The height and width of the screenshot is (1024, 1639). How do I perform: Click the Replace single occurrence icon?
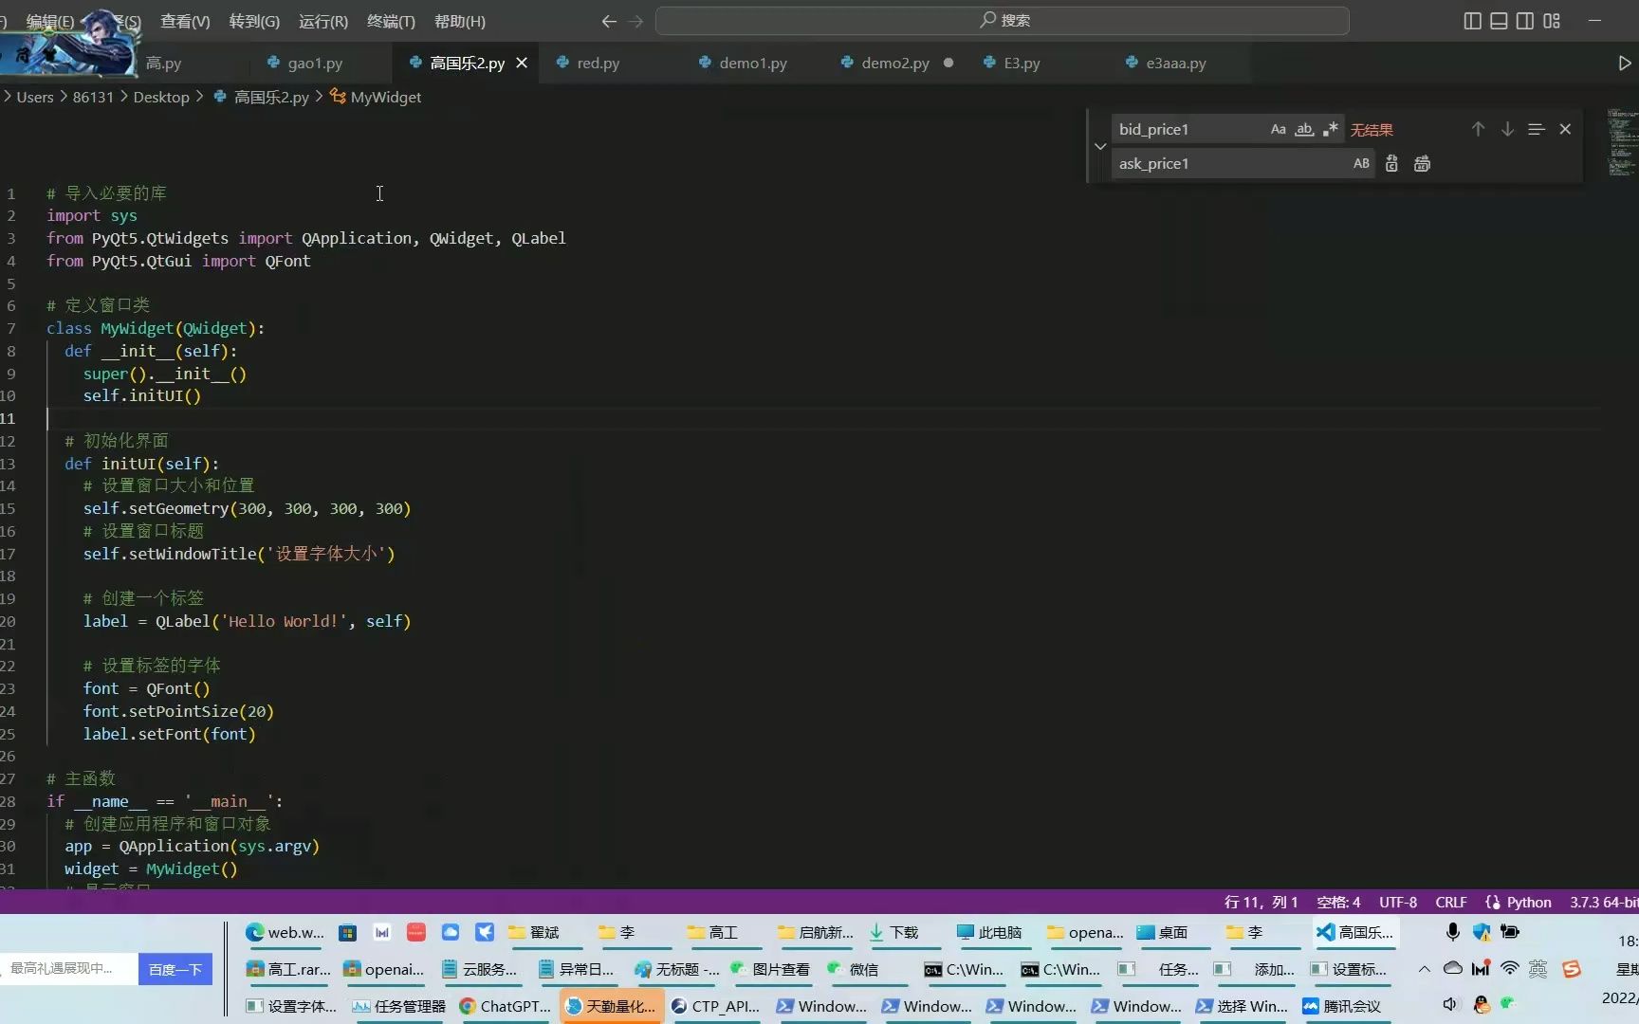[1390, 163]
